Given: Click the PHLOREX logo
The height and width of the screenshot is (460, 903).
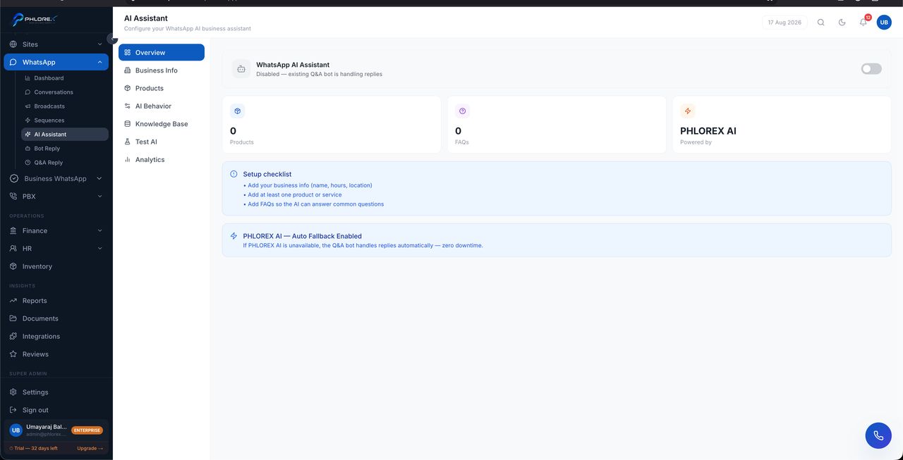Looking at the screenshot, I should tap(32, 19).
